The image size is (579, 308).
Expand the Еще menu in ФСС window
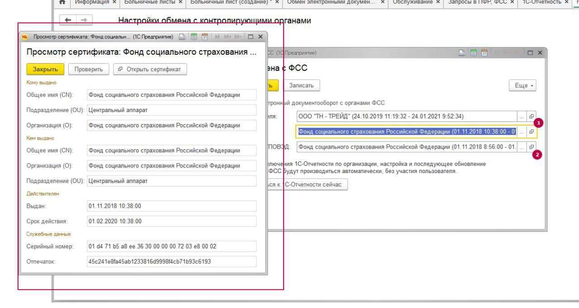pos(522,84)
